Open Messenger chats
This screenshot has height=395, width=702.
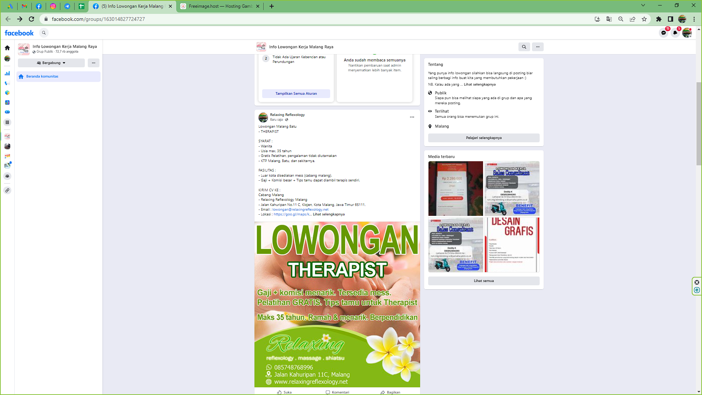(x=664, y=33)
